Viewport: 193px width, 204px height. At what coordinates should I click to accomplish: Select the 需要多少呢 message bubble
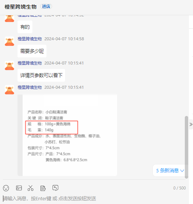(x=32, y=51)
